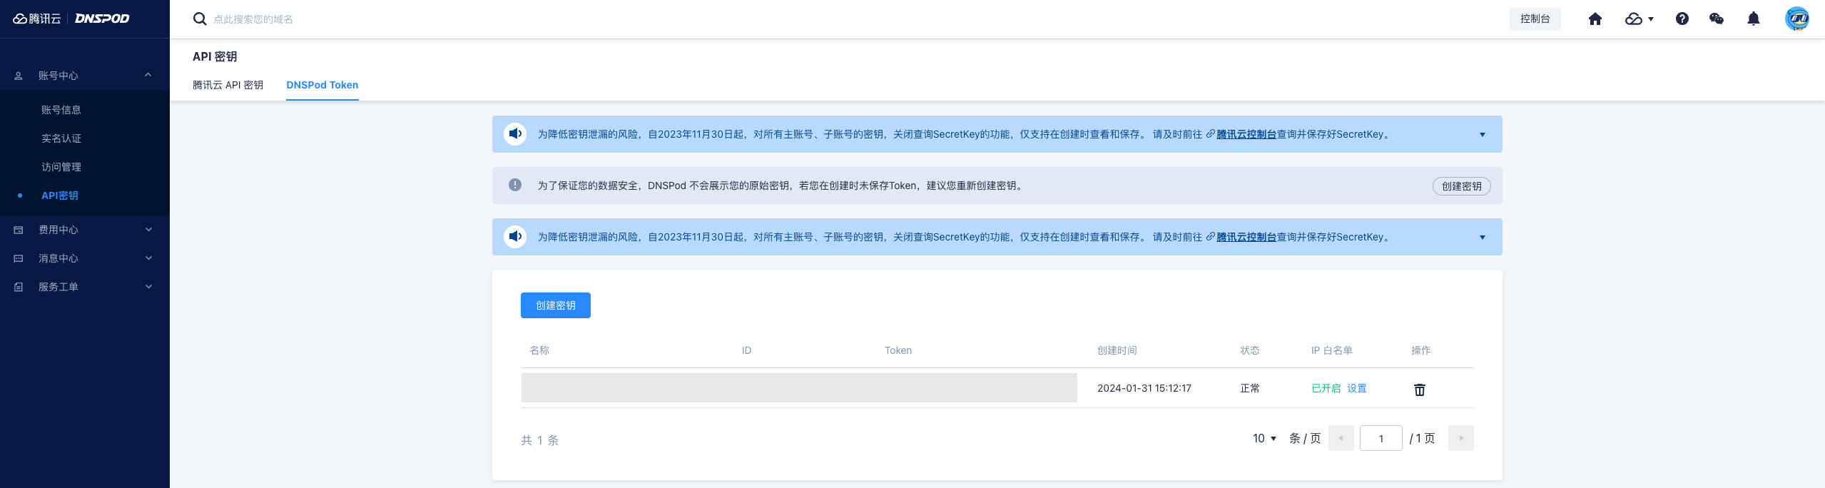Click the speaker icon in the lower notice

point(515,237)
